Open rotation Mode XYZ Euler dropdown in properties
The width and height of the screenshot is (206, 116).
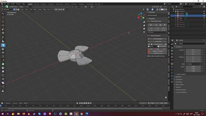click(193, 64)
